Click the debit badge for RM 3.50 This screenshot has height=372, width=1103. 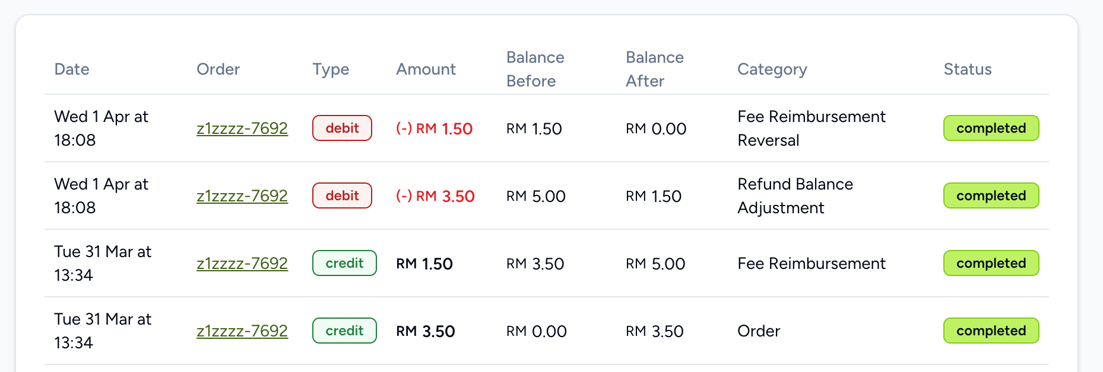[x=342, y=196]
